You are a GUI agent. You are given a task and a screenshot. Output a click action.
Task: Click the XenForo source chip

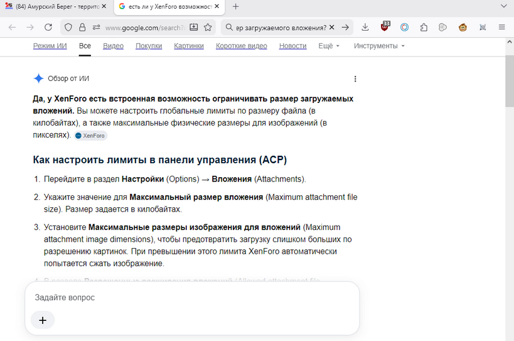pos(90,136)
